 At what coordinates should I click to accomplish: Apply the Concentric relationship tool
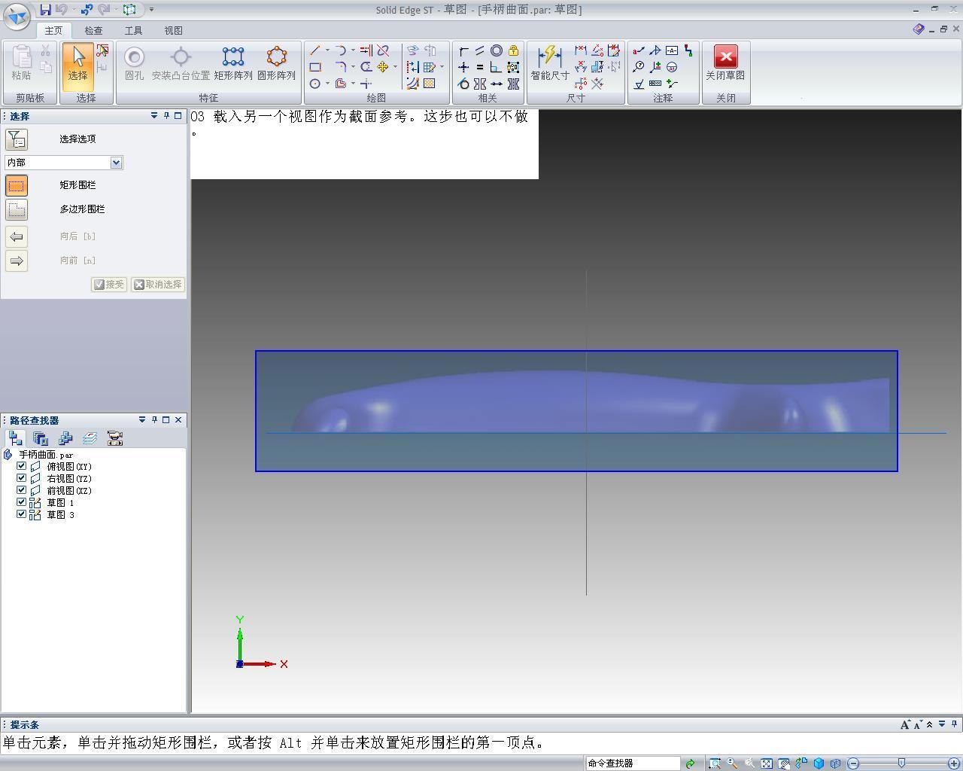click(x=497, y=50)
